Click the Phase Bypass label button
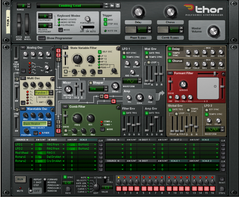This screenshot has width=239, height=197. coord(138,38)
